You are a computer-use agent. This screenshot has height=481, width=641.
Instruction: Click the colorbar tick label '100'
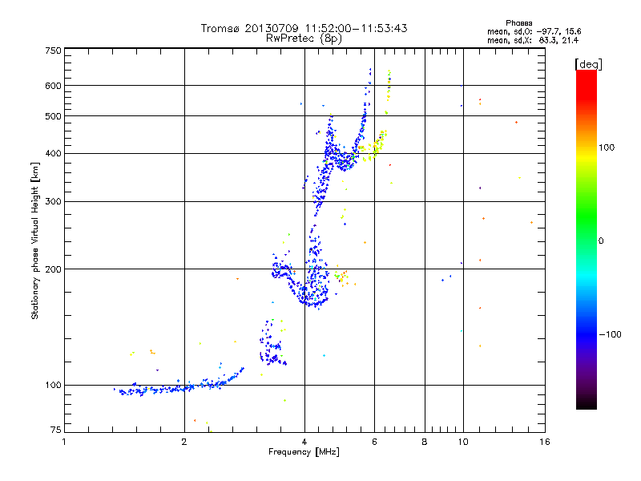[607, 148]
